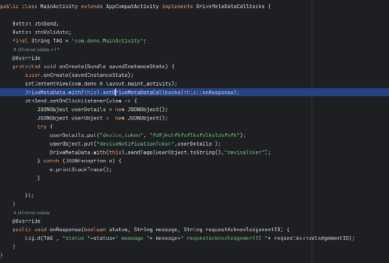
Task: Click the btnValidate field declaration
Action: [x=42, y=32]
